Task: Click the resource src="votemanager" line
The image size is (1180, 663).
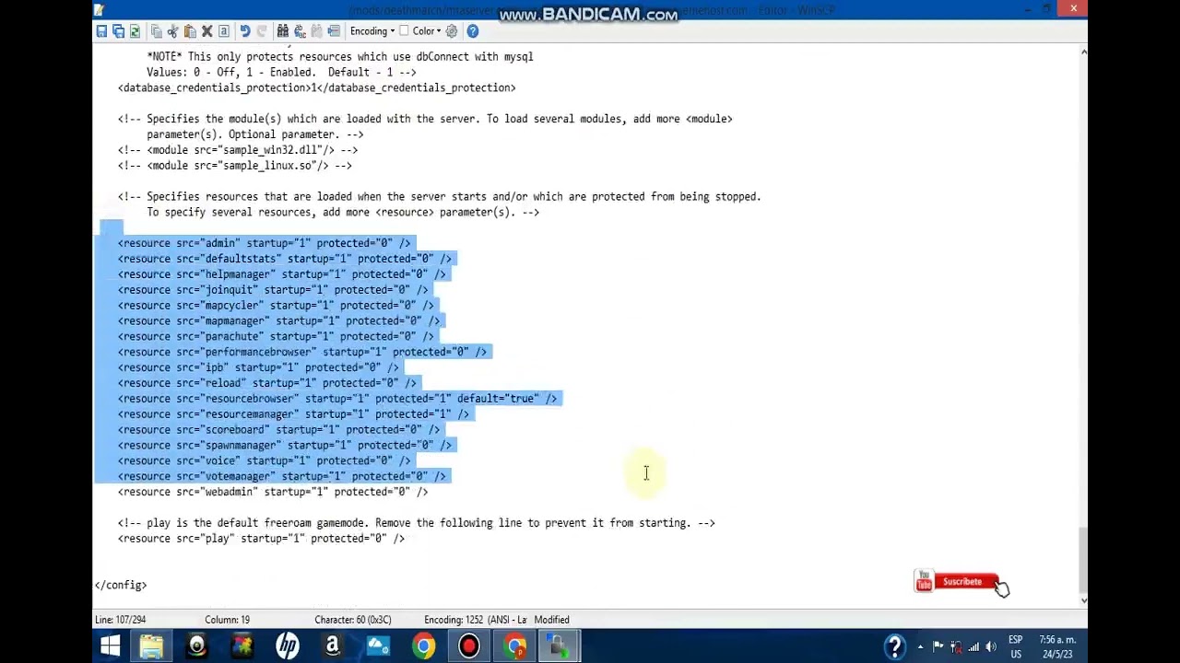Action: [281, 476]
